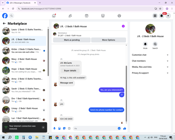This screenshot has height=140, width=175.
Task: Open the Marketplace storefront icon
Action: tap(103, 16)
